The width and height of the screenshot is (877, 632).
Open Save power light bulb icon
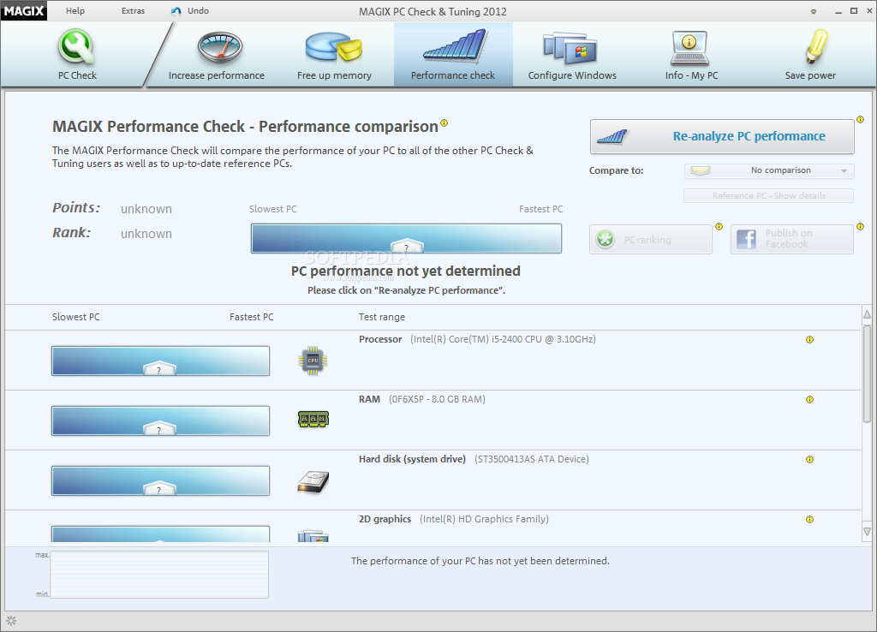pyautogui.click(x=816, y=46)
